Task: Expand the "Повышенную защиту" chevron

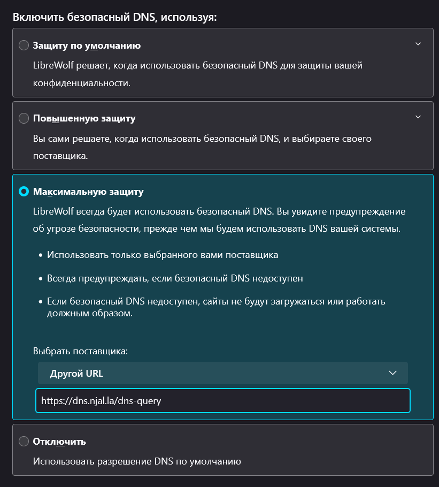Action: pyautogui.click(x=418, y=117)
